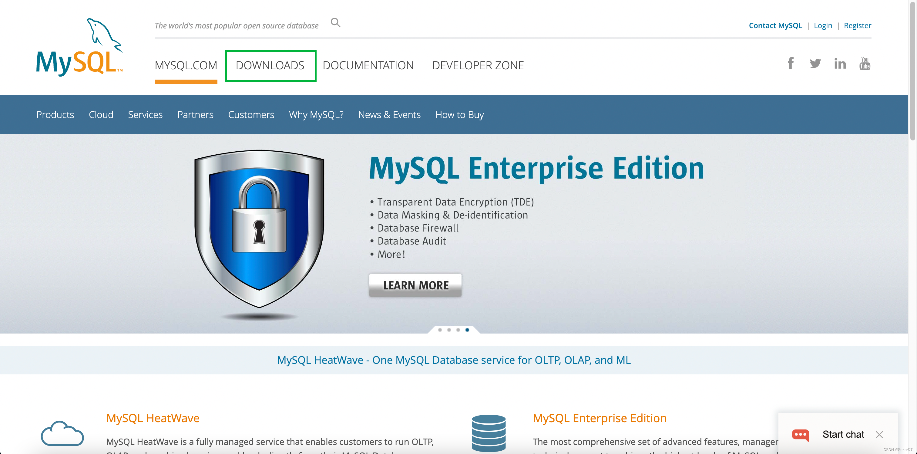Click the Enterprise Edition database icon
The image size is (917, 454).
[489, 433]
